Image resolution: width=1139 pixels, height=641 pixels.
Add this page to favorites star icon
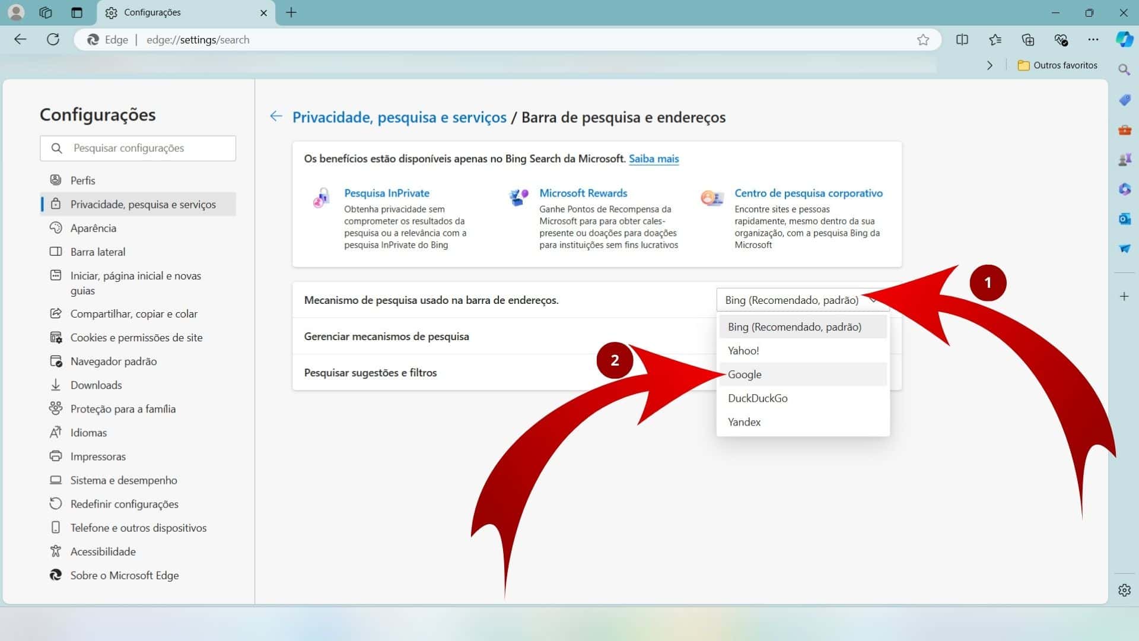[x=923, y=40]
